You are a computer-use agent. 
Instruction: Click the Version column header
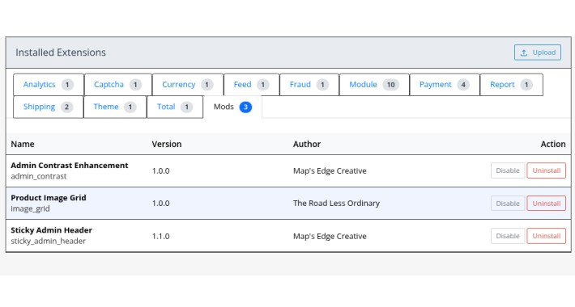[x=167, y=144]
